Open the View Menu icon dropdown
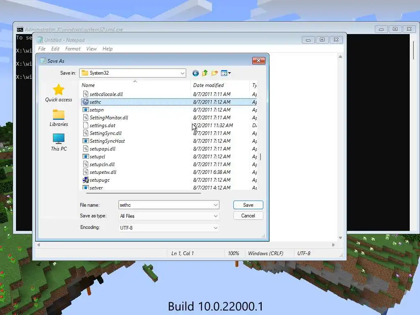This screenshot has height=315, width=420. tap(226, 73)
